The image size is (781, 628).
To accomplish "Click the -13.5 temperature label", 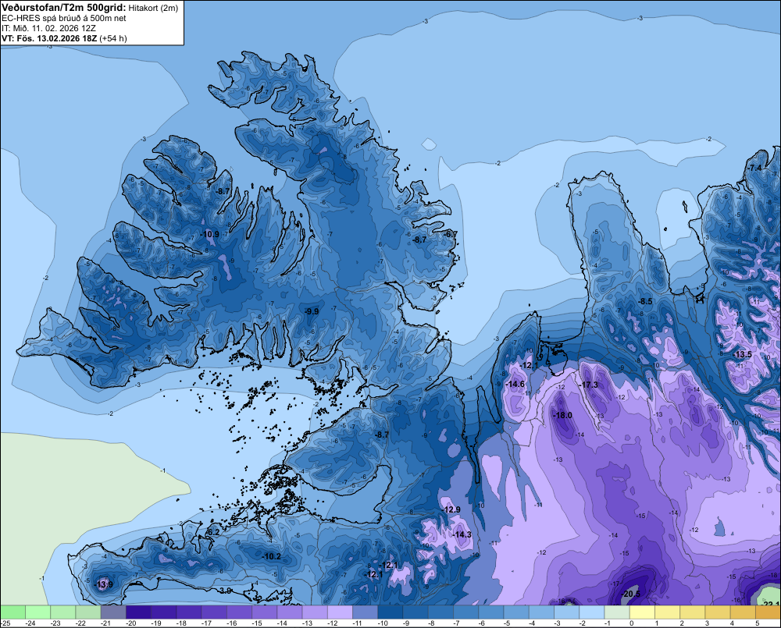I will pos(743,354).
